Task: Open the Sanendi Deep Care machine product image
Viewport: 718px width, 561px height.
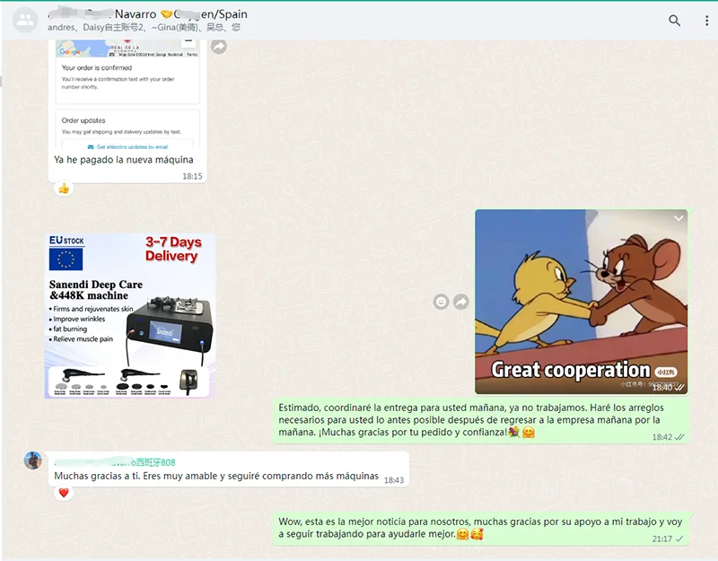Action: coord(130,316)
